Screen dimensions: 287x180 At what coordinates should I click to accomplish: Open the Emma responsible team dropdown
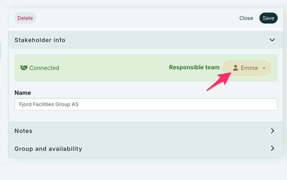(x=247, y=68)
